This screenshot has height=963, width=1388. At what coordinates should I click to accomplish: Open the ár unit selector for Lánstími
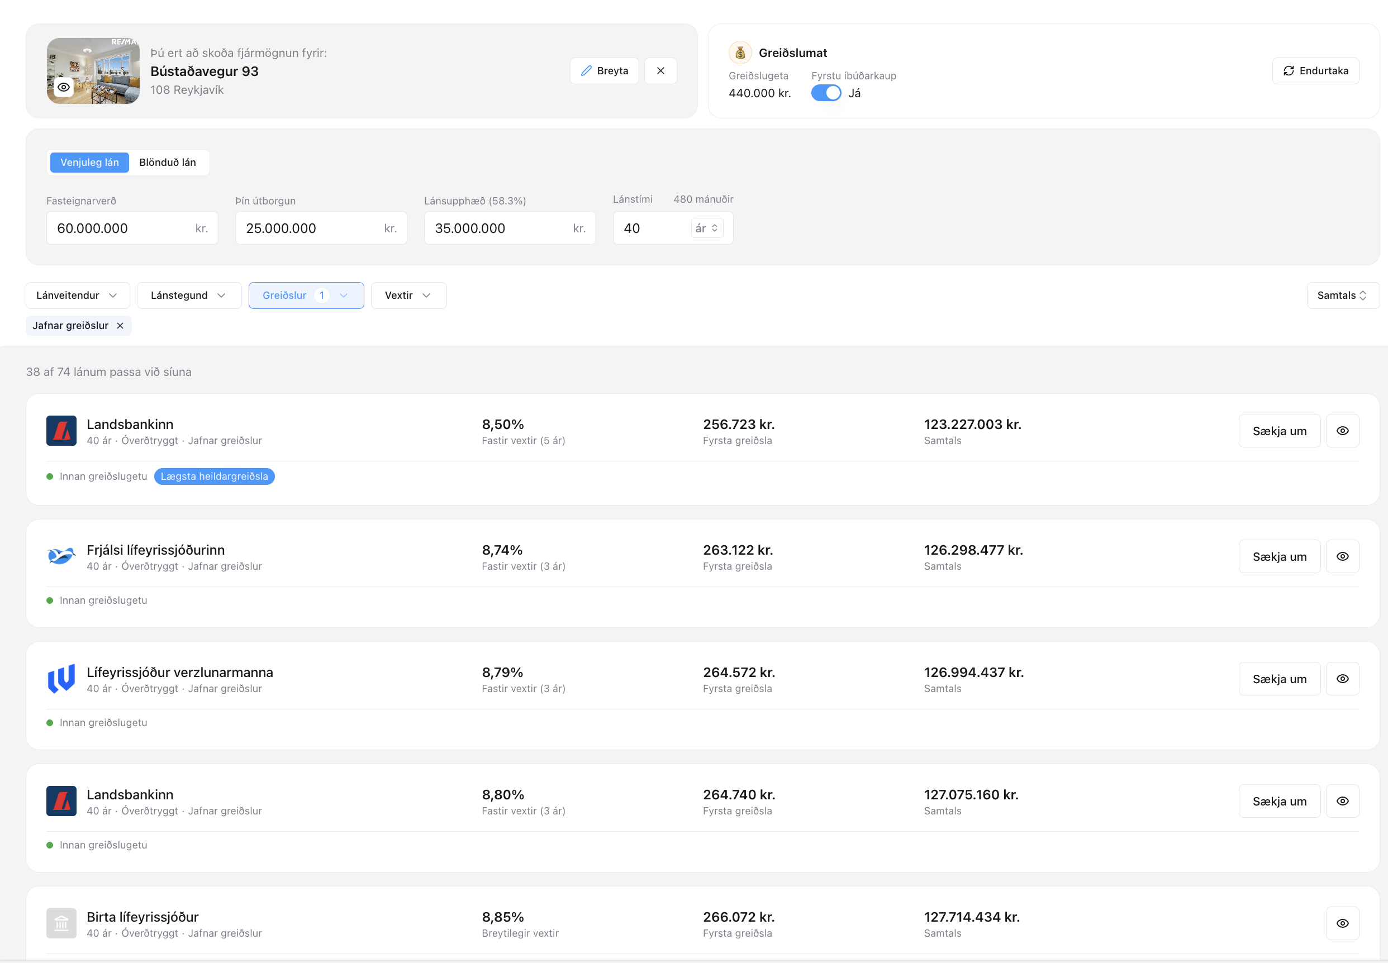coord(707,228)
